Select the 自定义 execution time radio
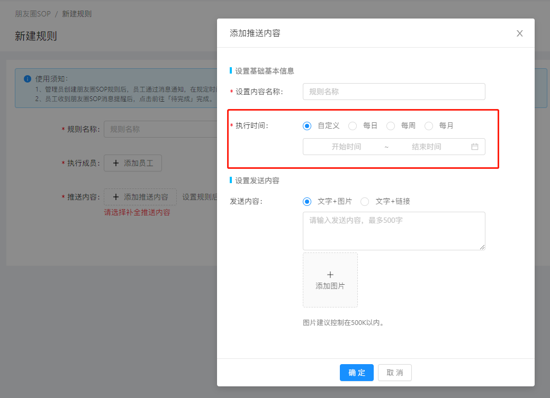550x398 pixels. [307, 126]
